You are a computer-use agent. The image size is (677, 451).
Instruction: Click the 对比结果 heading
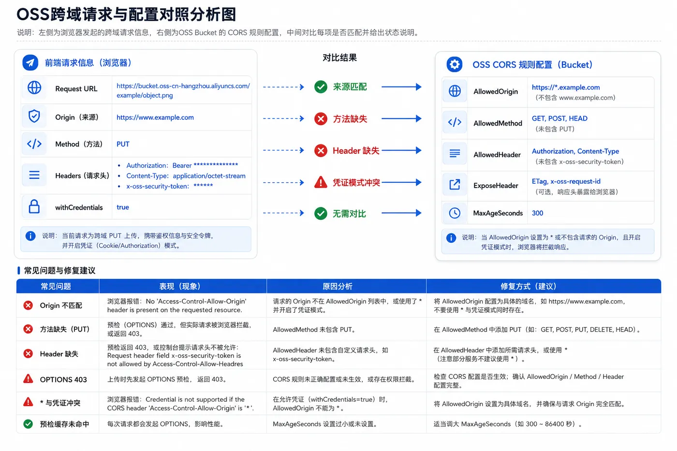tap(339, 58)
